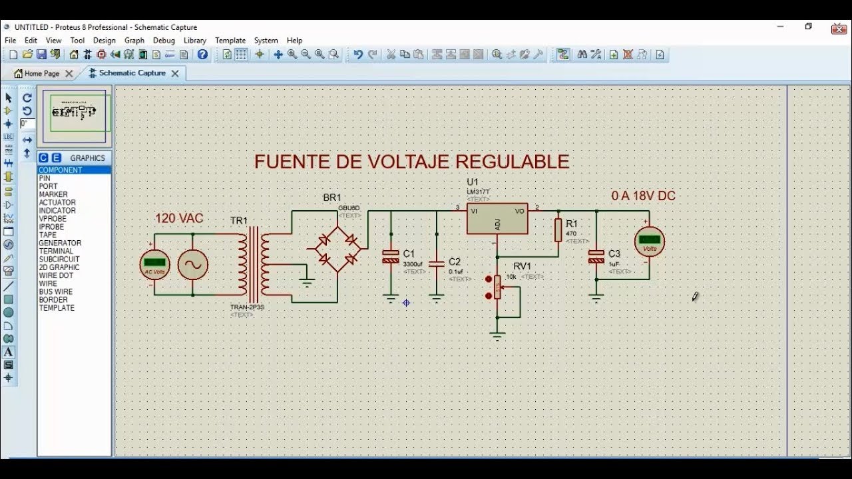Select ACTUATOR in the graphics list
The height and width of the screenshot is (479, 852).
pyautogui.click(x=74, y=202)
